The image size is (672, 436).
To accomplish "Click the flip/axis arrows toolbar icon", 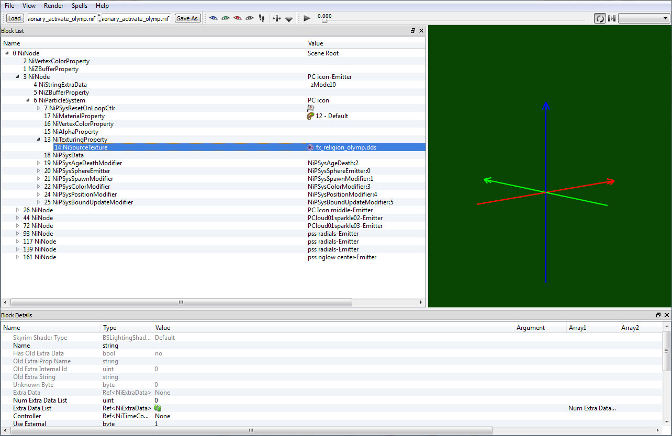I will click(x=277, y=18).
